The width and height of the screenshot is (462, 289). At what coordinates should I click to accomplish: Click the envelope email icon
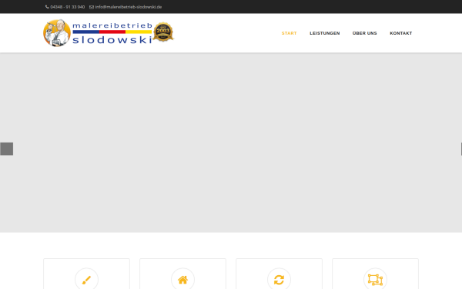click(x=92, y=7)
